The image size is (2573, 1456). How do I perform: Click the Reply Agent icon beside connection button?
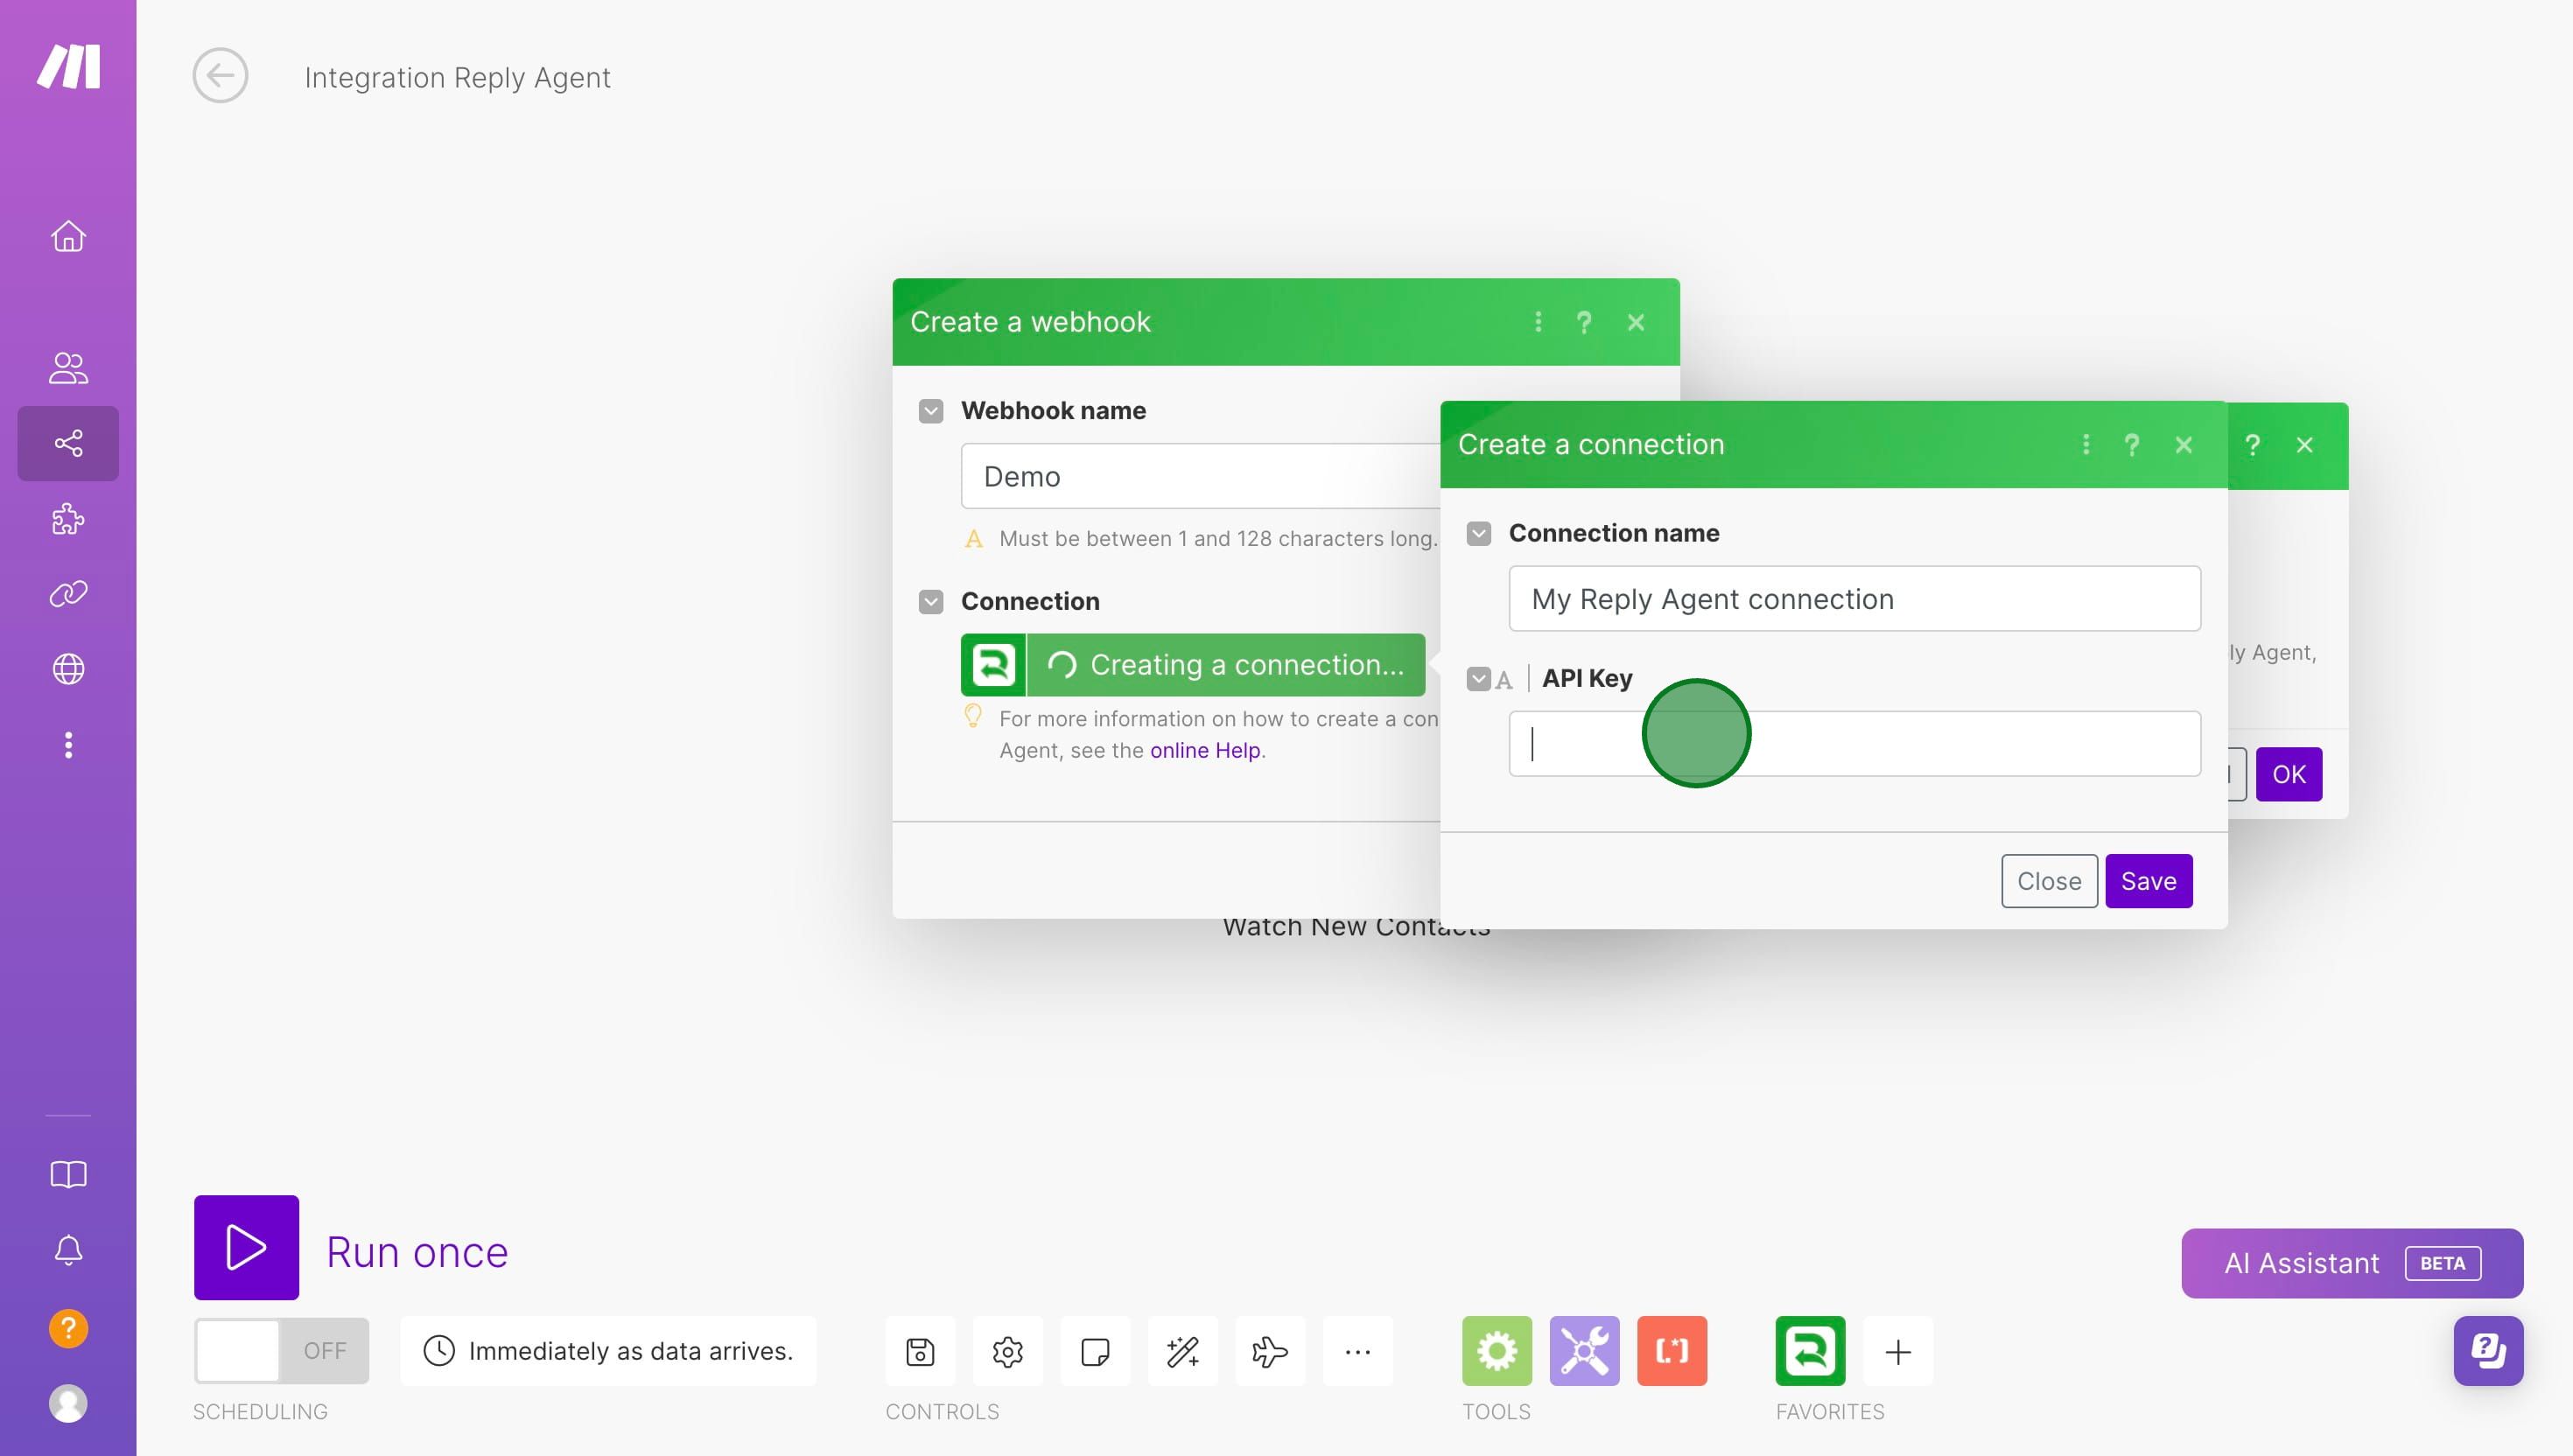pyautogui.click(x=993, y=665)
